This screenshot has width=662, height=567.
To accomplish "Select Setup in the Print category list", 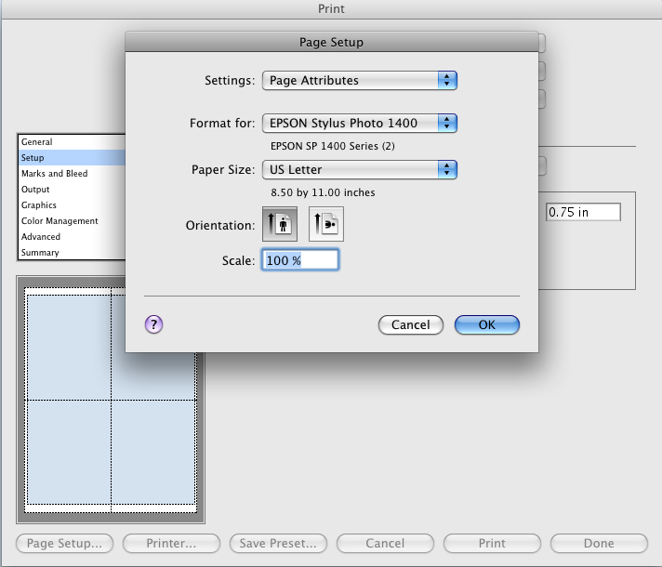I will [72, 157].
